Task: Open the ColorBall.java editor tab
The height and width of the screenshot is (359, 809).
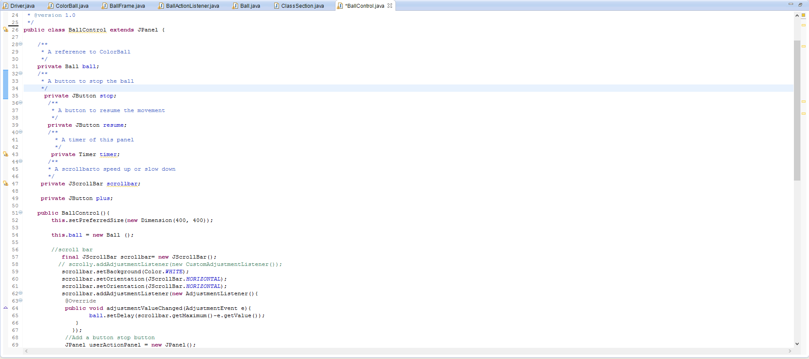Action: (69, 6)
